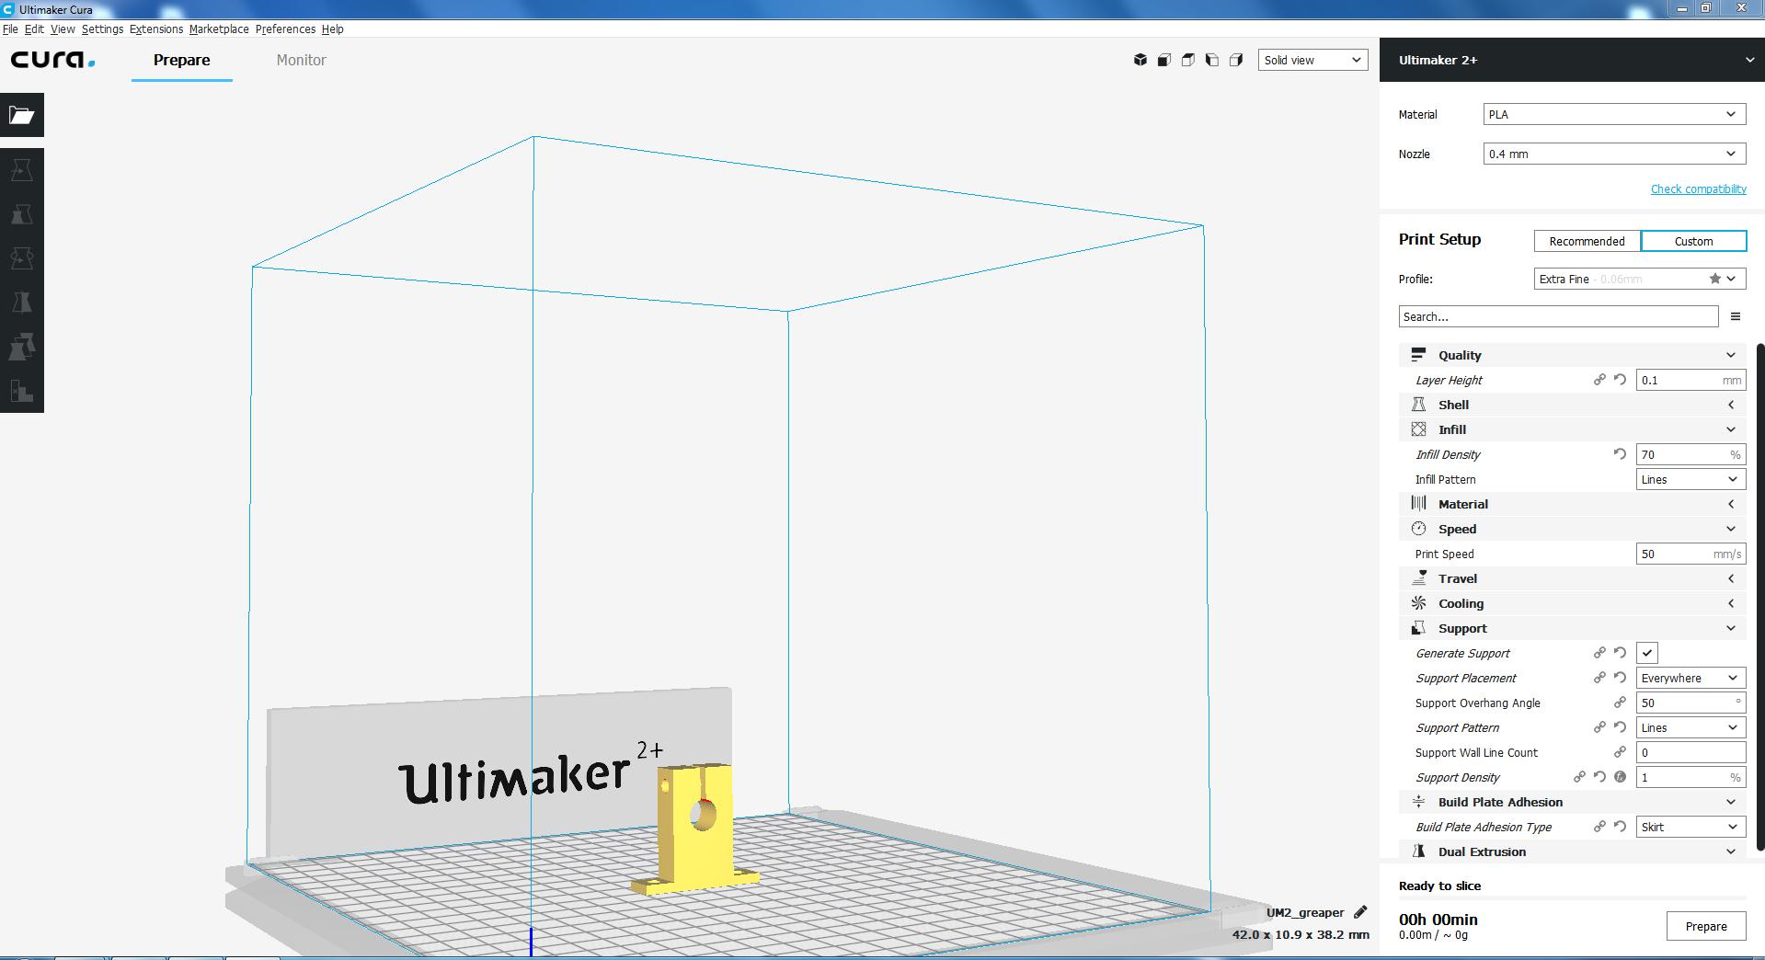
Task: Click the link icon beside Generate Support
Action: [x=1599, y=653]
